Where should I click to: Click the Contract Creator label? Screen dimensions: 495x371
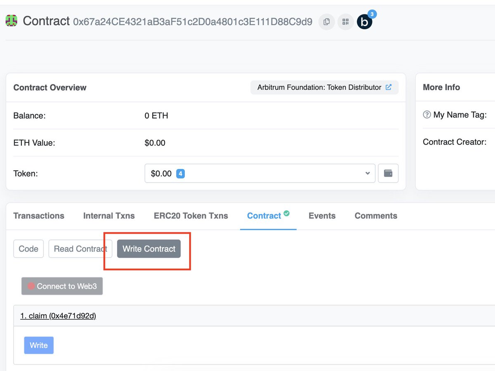(x=455, y=142)
